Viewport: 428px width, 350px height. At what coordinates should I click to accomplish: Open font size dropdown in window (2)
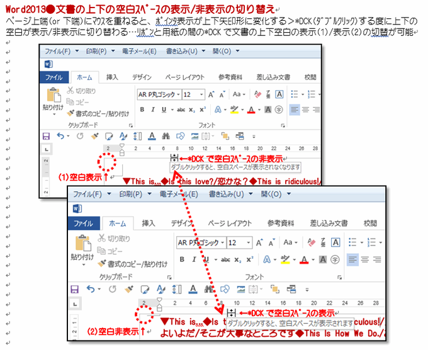pyautogui.click(x=249, y=242)
